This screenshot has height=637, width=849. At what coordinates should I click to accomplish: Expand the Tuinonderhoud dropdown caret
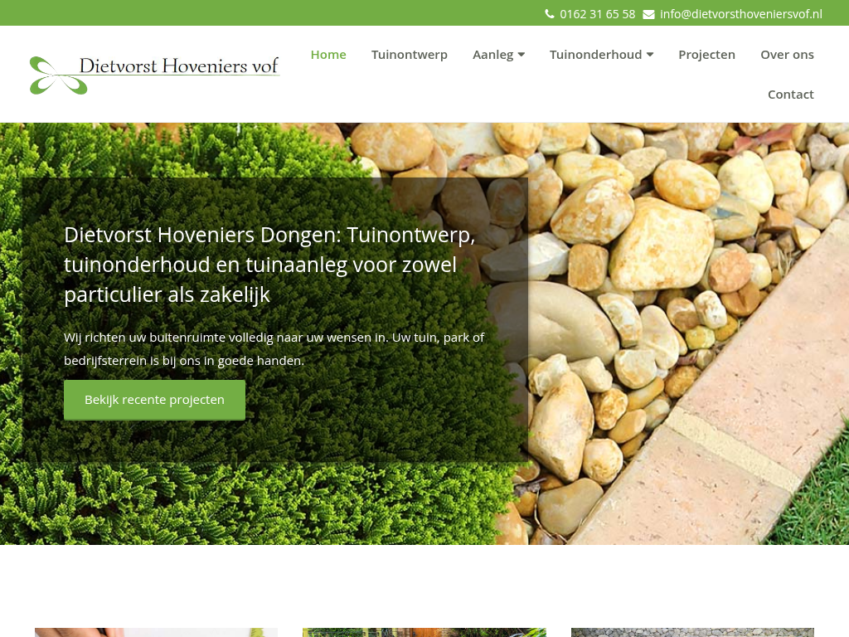(650, 55)
